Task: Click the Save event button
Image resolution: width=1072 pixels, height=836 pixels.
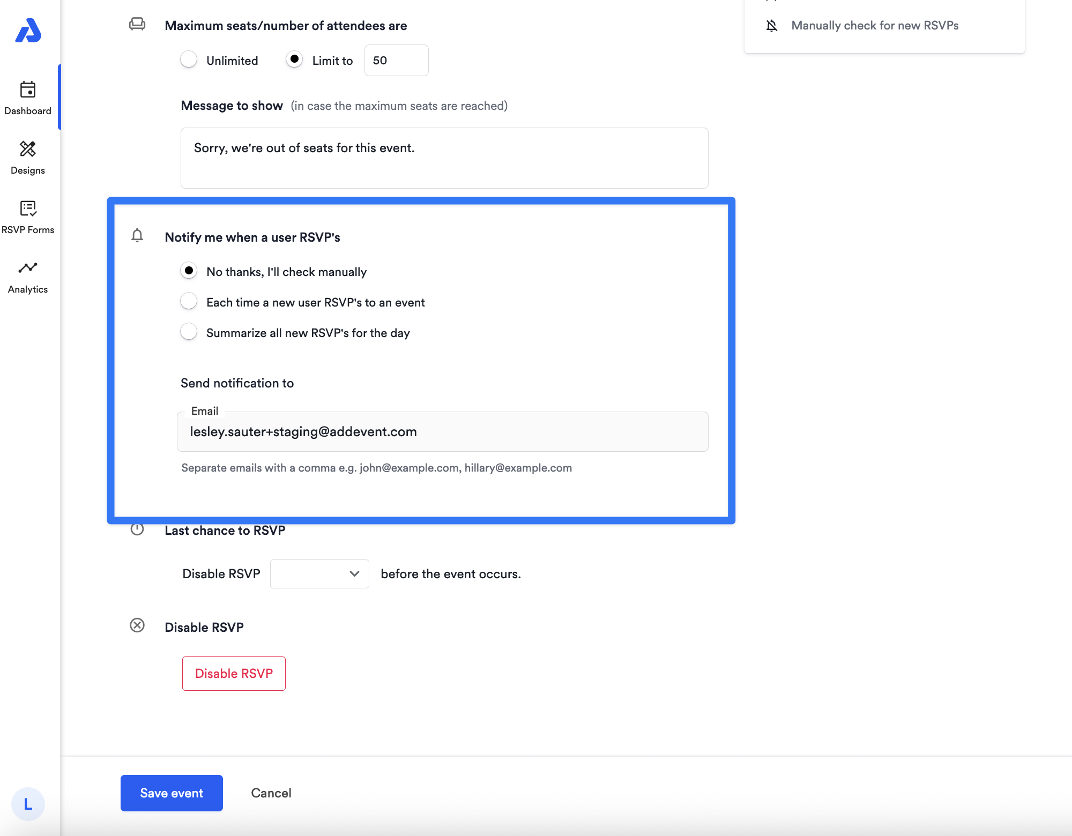Action: [x=172, y=793]
